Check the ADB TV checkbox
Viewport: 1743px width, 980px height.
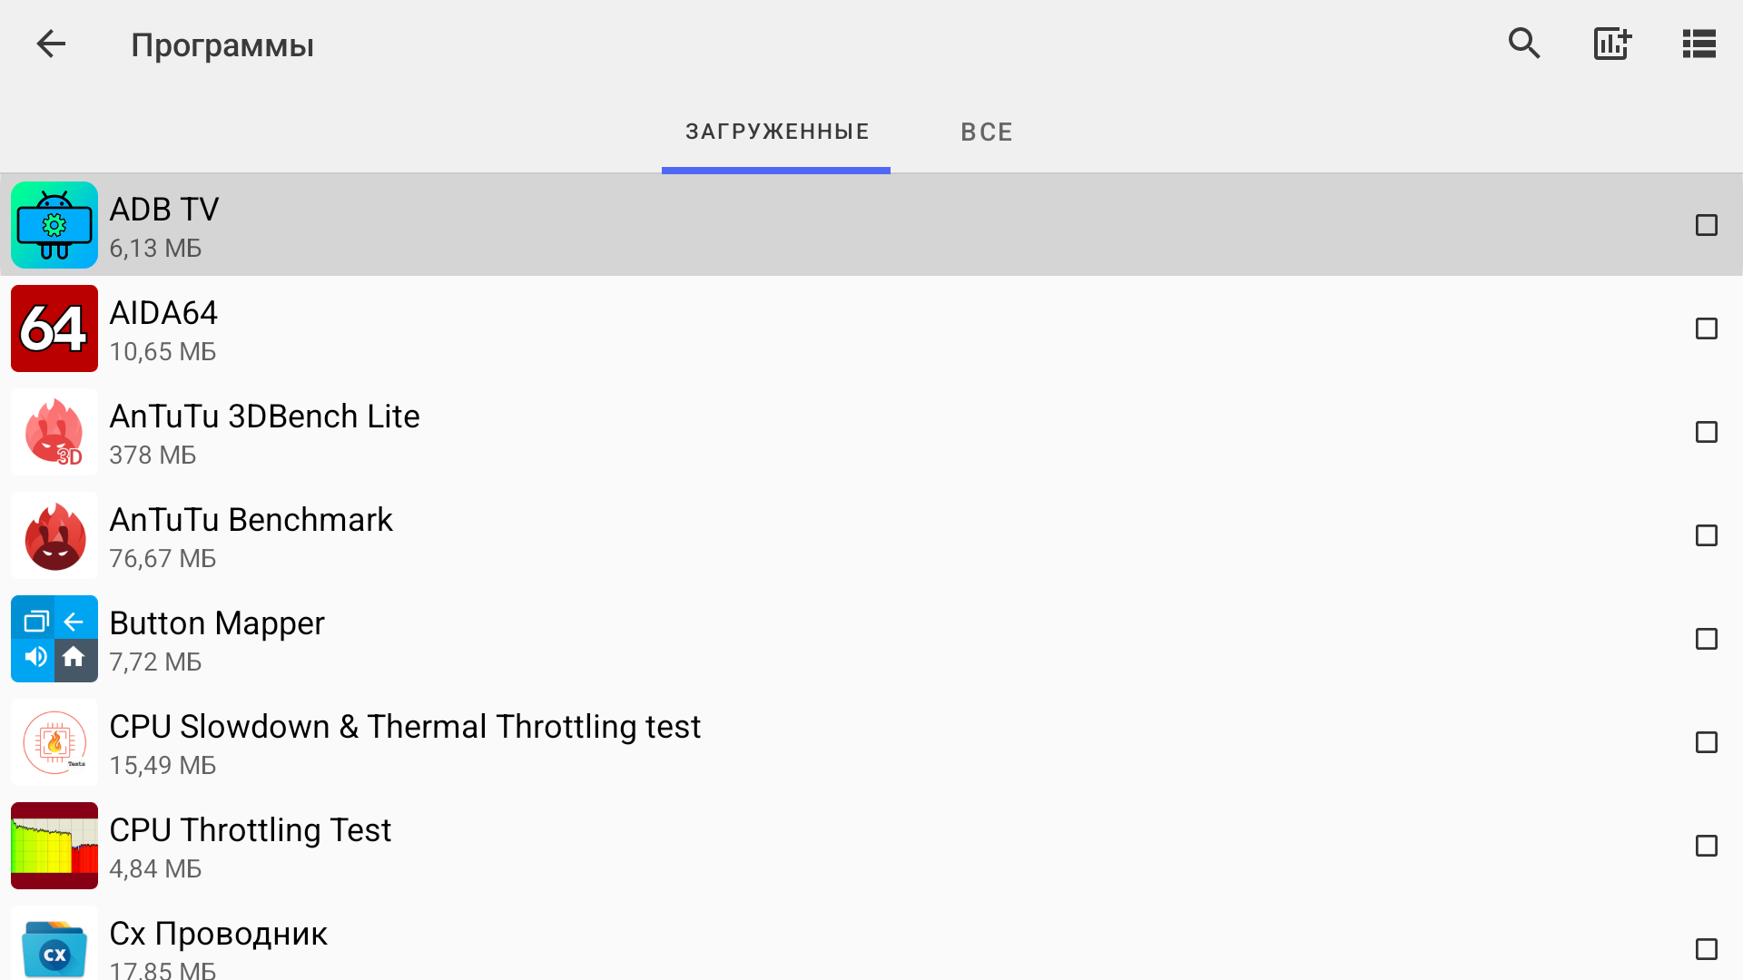[x=1706, y=225]
